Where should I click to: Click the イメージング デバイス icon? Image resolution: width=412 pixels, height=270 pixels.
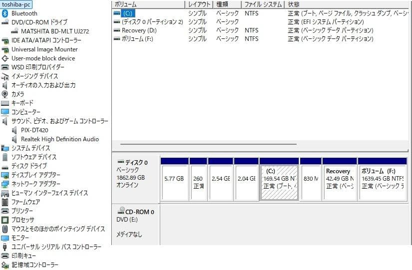click(x=4, y=76)
